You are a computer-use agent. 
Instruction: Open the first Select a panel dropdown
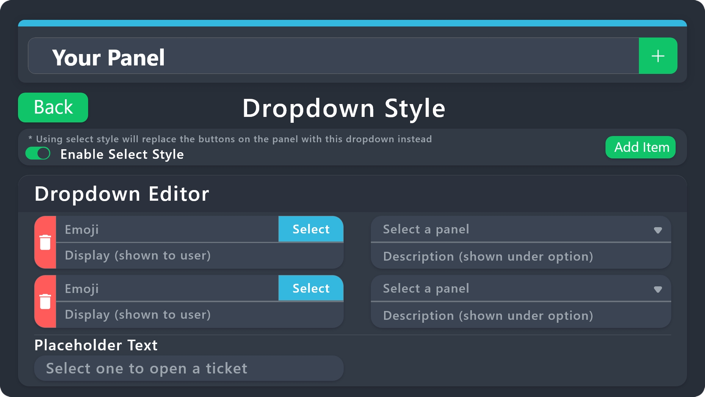521,229
